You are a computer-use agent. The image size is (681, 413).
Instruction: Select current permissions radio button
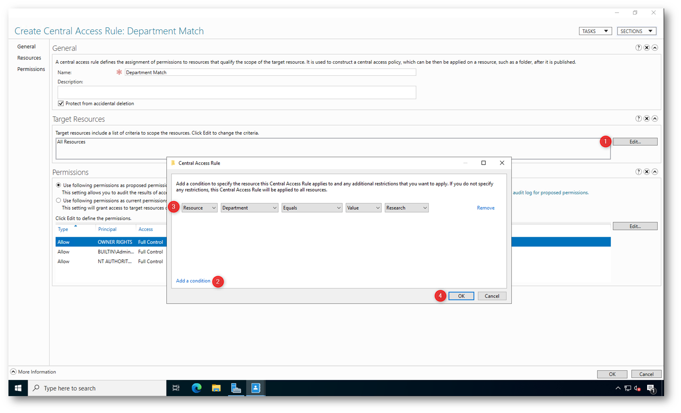click(59, 200)
